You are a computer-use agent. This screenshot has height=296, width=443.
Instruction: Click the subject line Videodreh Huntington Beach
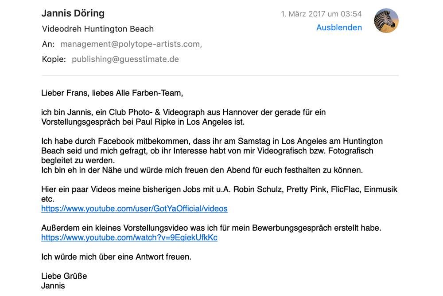[x=98, y=29]
